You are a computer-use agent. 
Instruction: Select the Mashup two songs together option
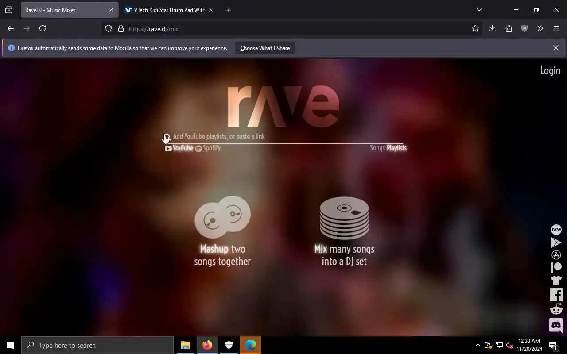(222, 231)
